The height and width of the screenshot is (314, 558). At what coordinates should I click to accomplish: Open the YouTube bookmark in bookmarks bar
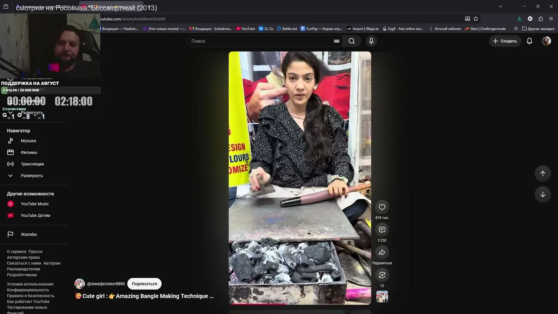[x=245, y=29]
